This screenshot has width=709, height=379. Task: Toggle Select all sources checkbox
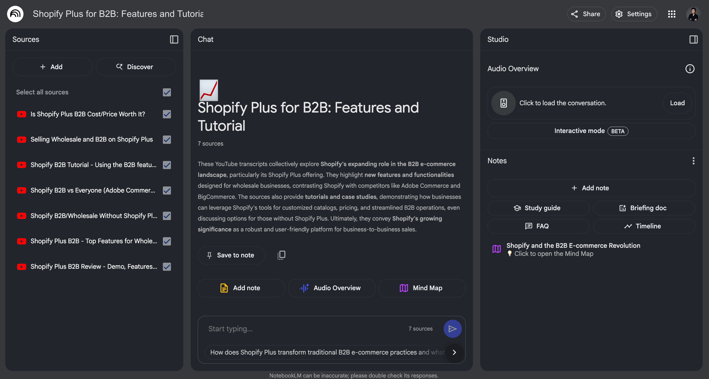[x=167, y=92]
